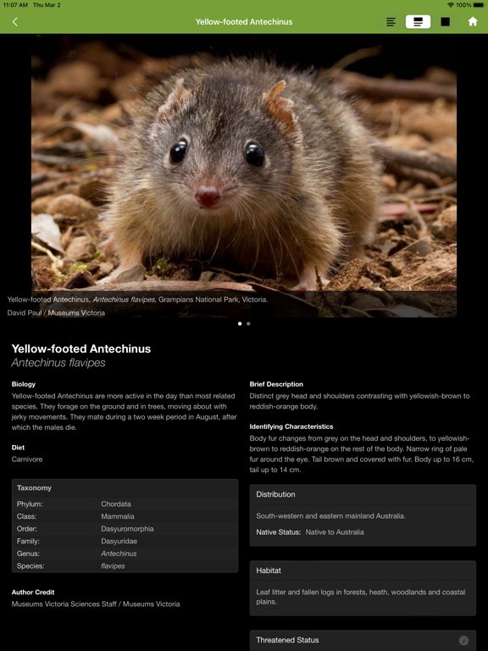488x651 pixels.
Task: Open the Threatened Status panel
Action: point(363,640)
